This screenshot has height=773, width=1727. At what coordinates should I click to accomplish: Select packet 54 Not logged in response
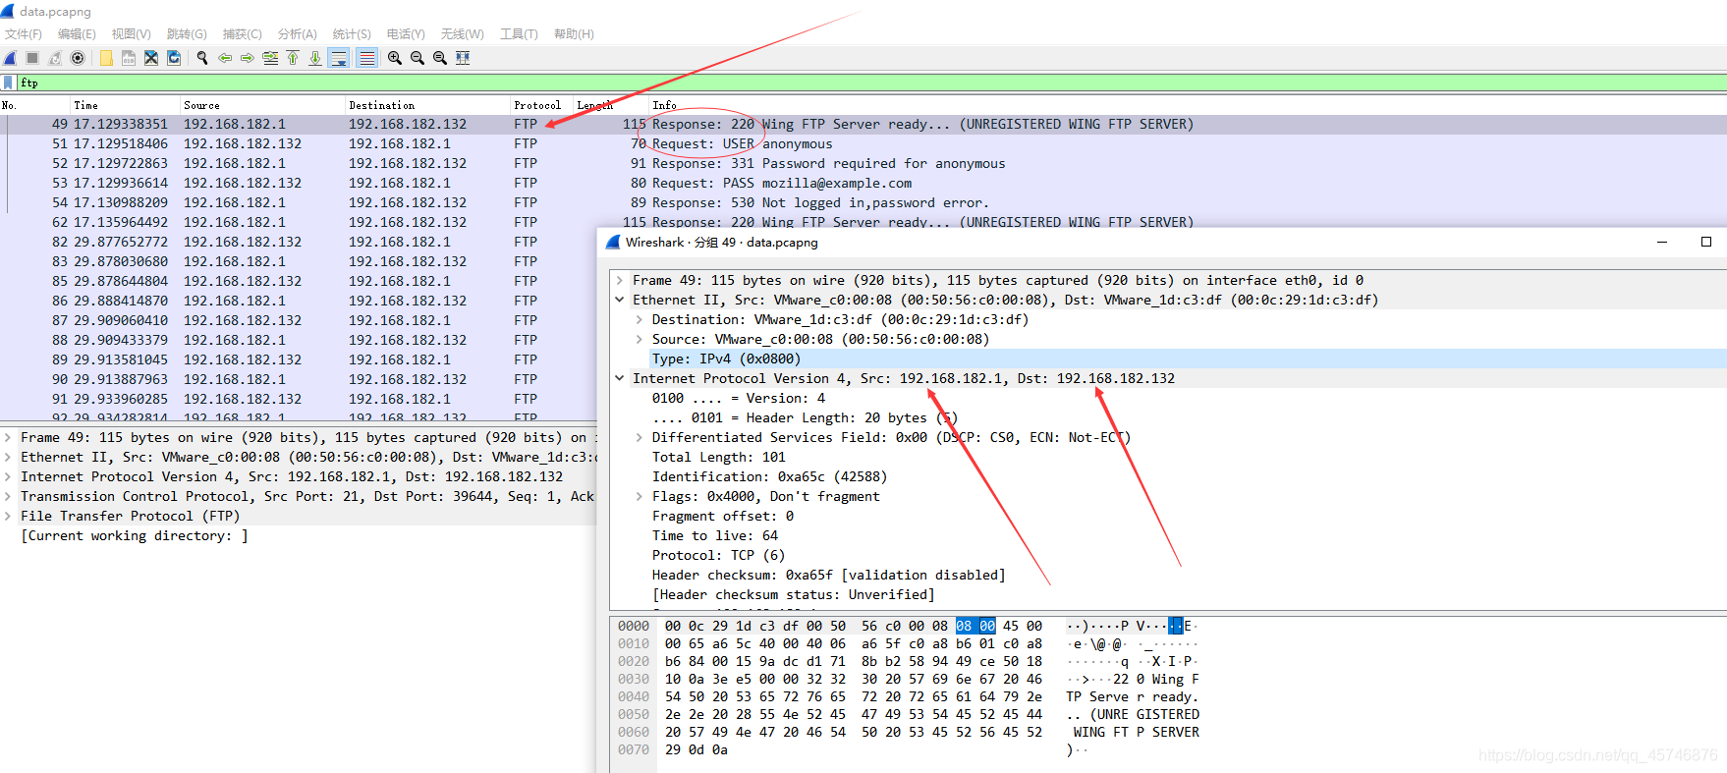[x=864, y=202]
